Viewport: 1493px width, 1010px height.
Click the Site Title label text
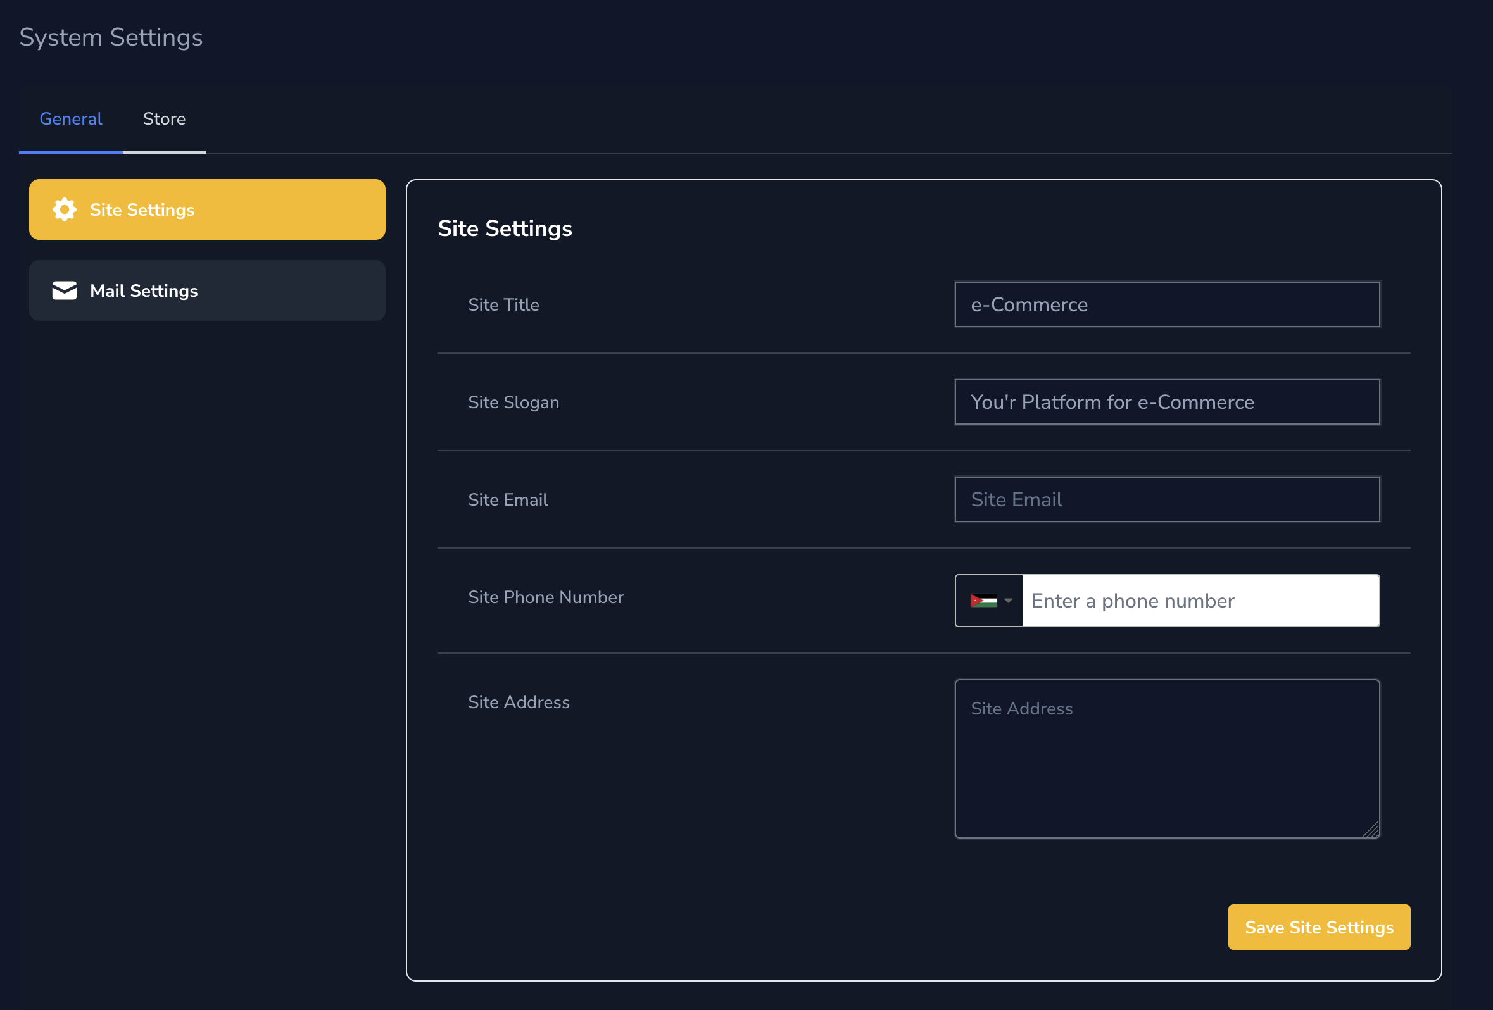[503, 304]
